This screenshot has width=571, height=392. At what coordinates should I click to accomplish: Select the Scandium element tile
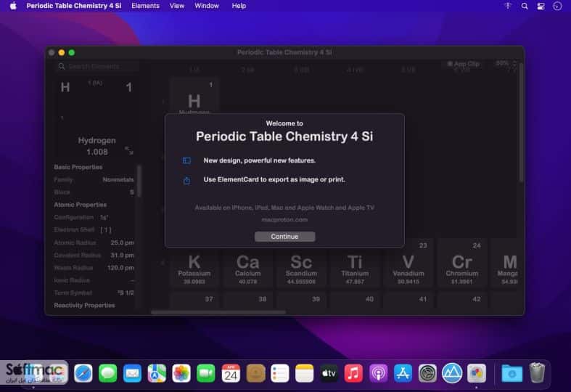(x=301, y=269)
